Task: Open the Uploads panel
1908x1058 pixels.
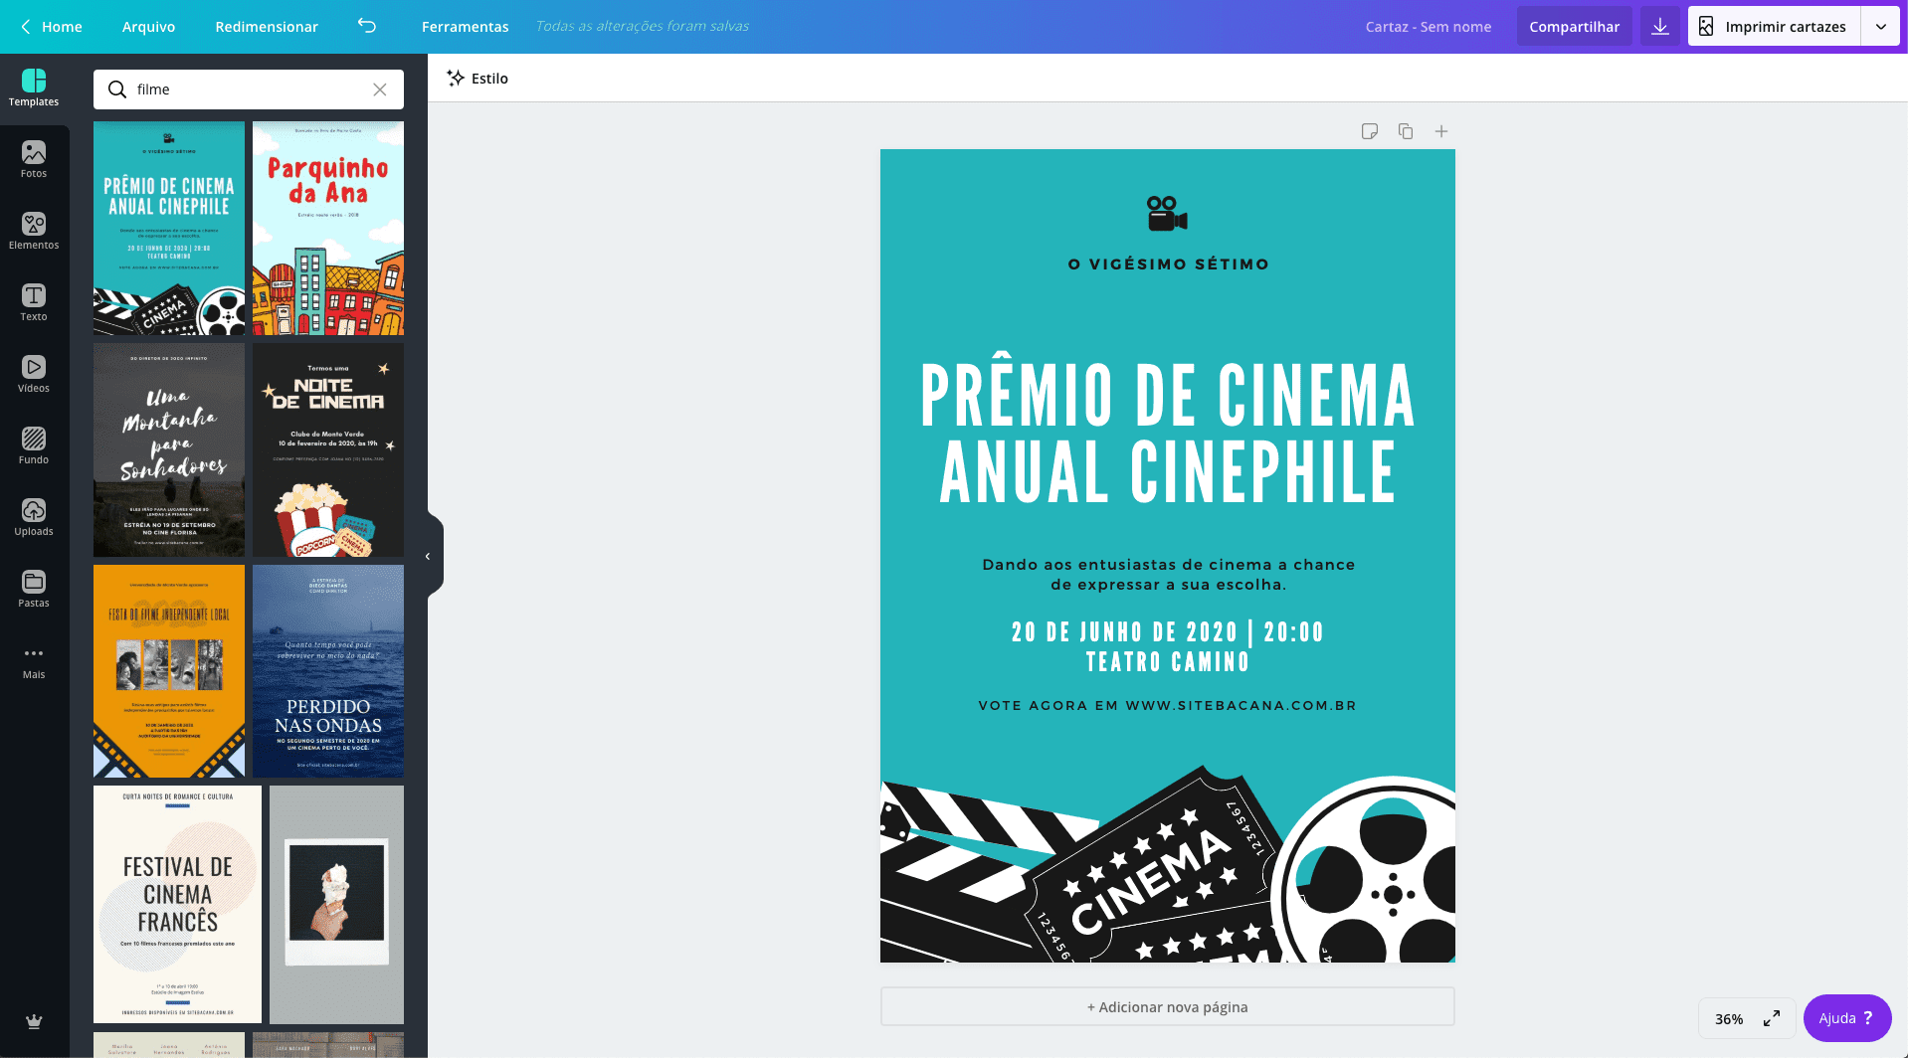Action: 34,517
